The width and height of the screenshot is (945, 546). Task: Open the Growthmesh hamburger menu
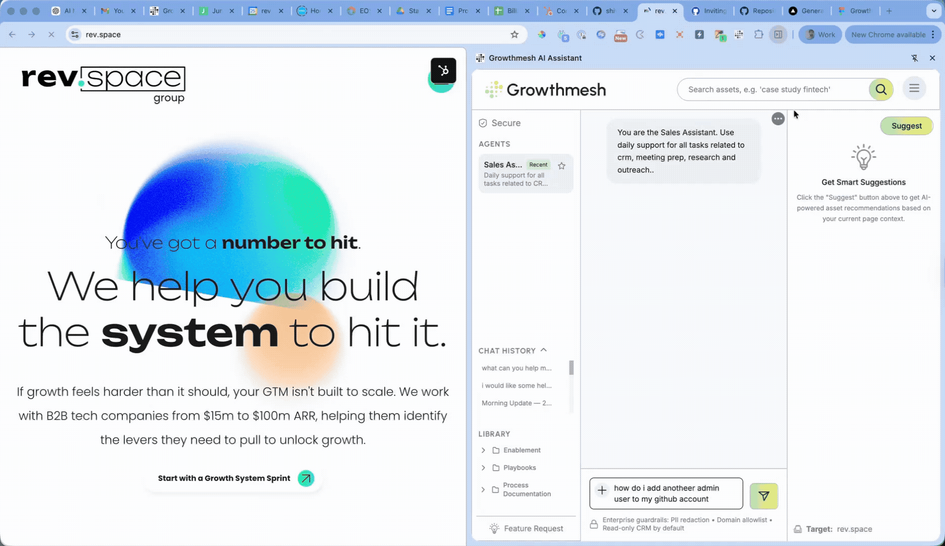914,88
